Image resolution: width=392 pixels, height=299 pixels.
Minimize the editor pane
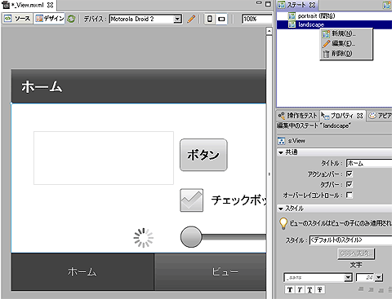tap(259, 3)
